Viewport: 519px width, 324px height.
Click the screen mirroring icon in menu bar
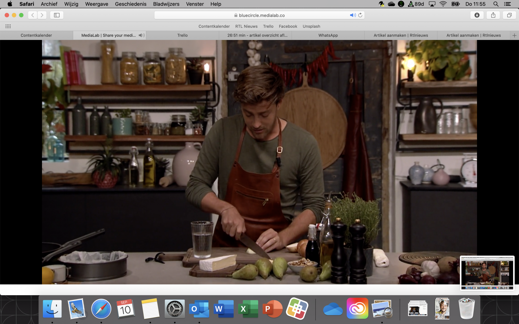[x=432, y=4]
